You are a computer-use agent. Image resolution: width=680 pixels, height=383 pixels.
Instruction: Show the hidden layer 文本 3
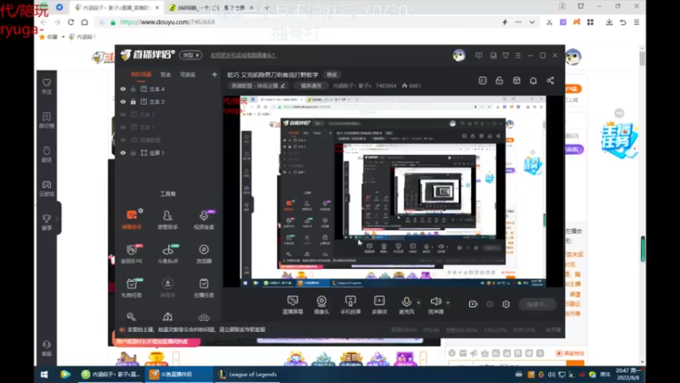[123, 115]
